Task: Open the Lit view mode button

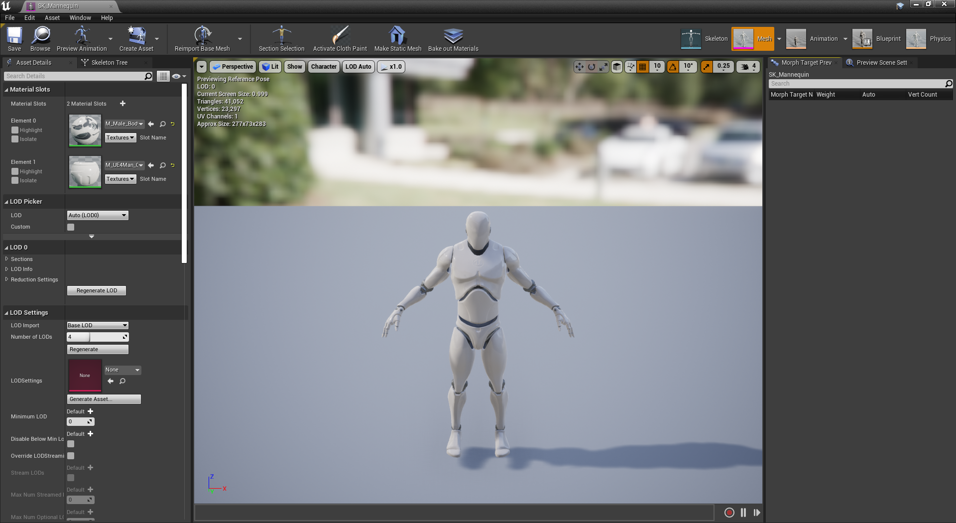Action: (x=270, y=67)
